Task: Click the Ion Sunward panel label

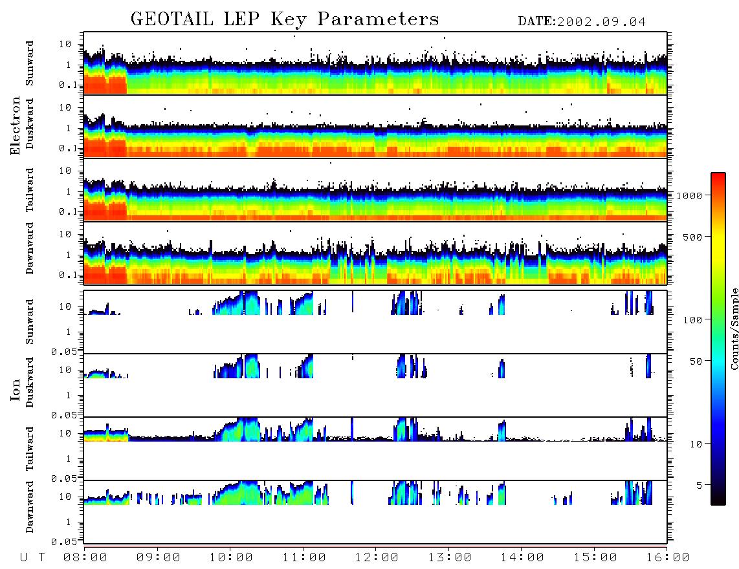Action: pos(30,322)
